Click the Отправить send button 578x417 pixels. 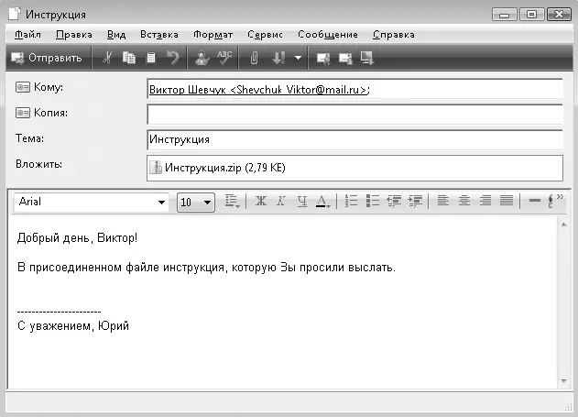pos(47,58)
